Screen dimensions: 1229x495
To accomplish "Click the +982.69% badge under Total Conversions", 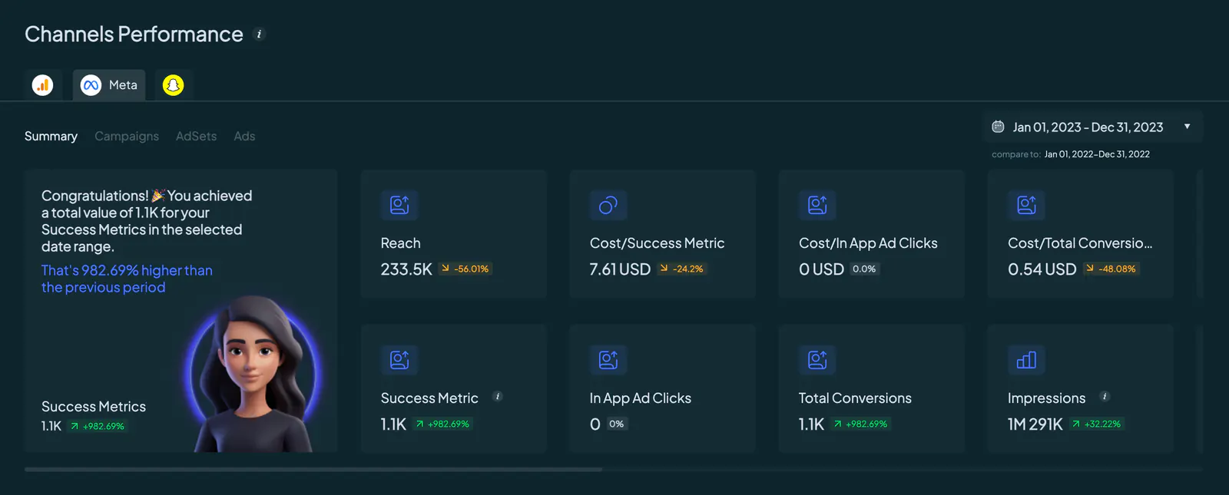I will [860, 424].
